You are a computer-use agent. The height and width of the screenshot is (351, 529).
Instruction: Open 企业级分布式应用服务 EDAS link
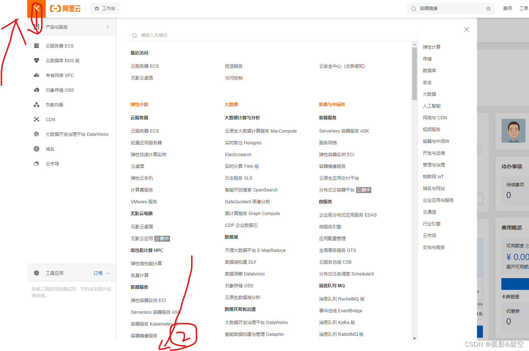pyautogui.click(x=348, y=215)
